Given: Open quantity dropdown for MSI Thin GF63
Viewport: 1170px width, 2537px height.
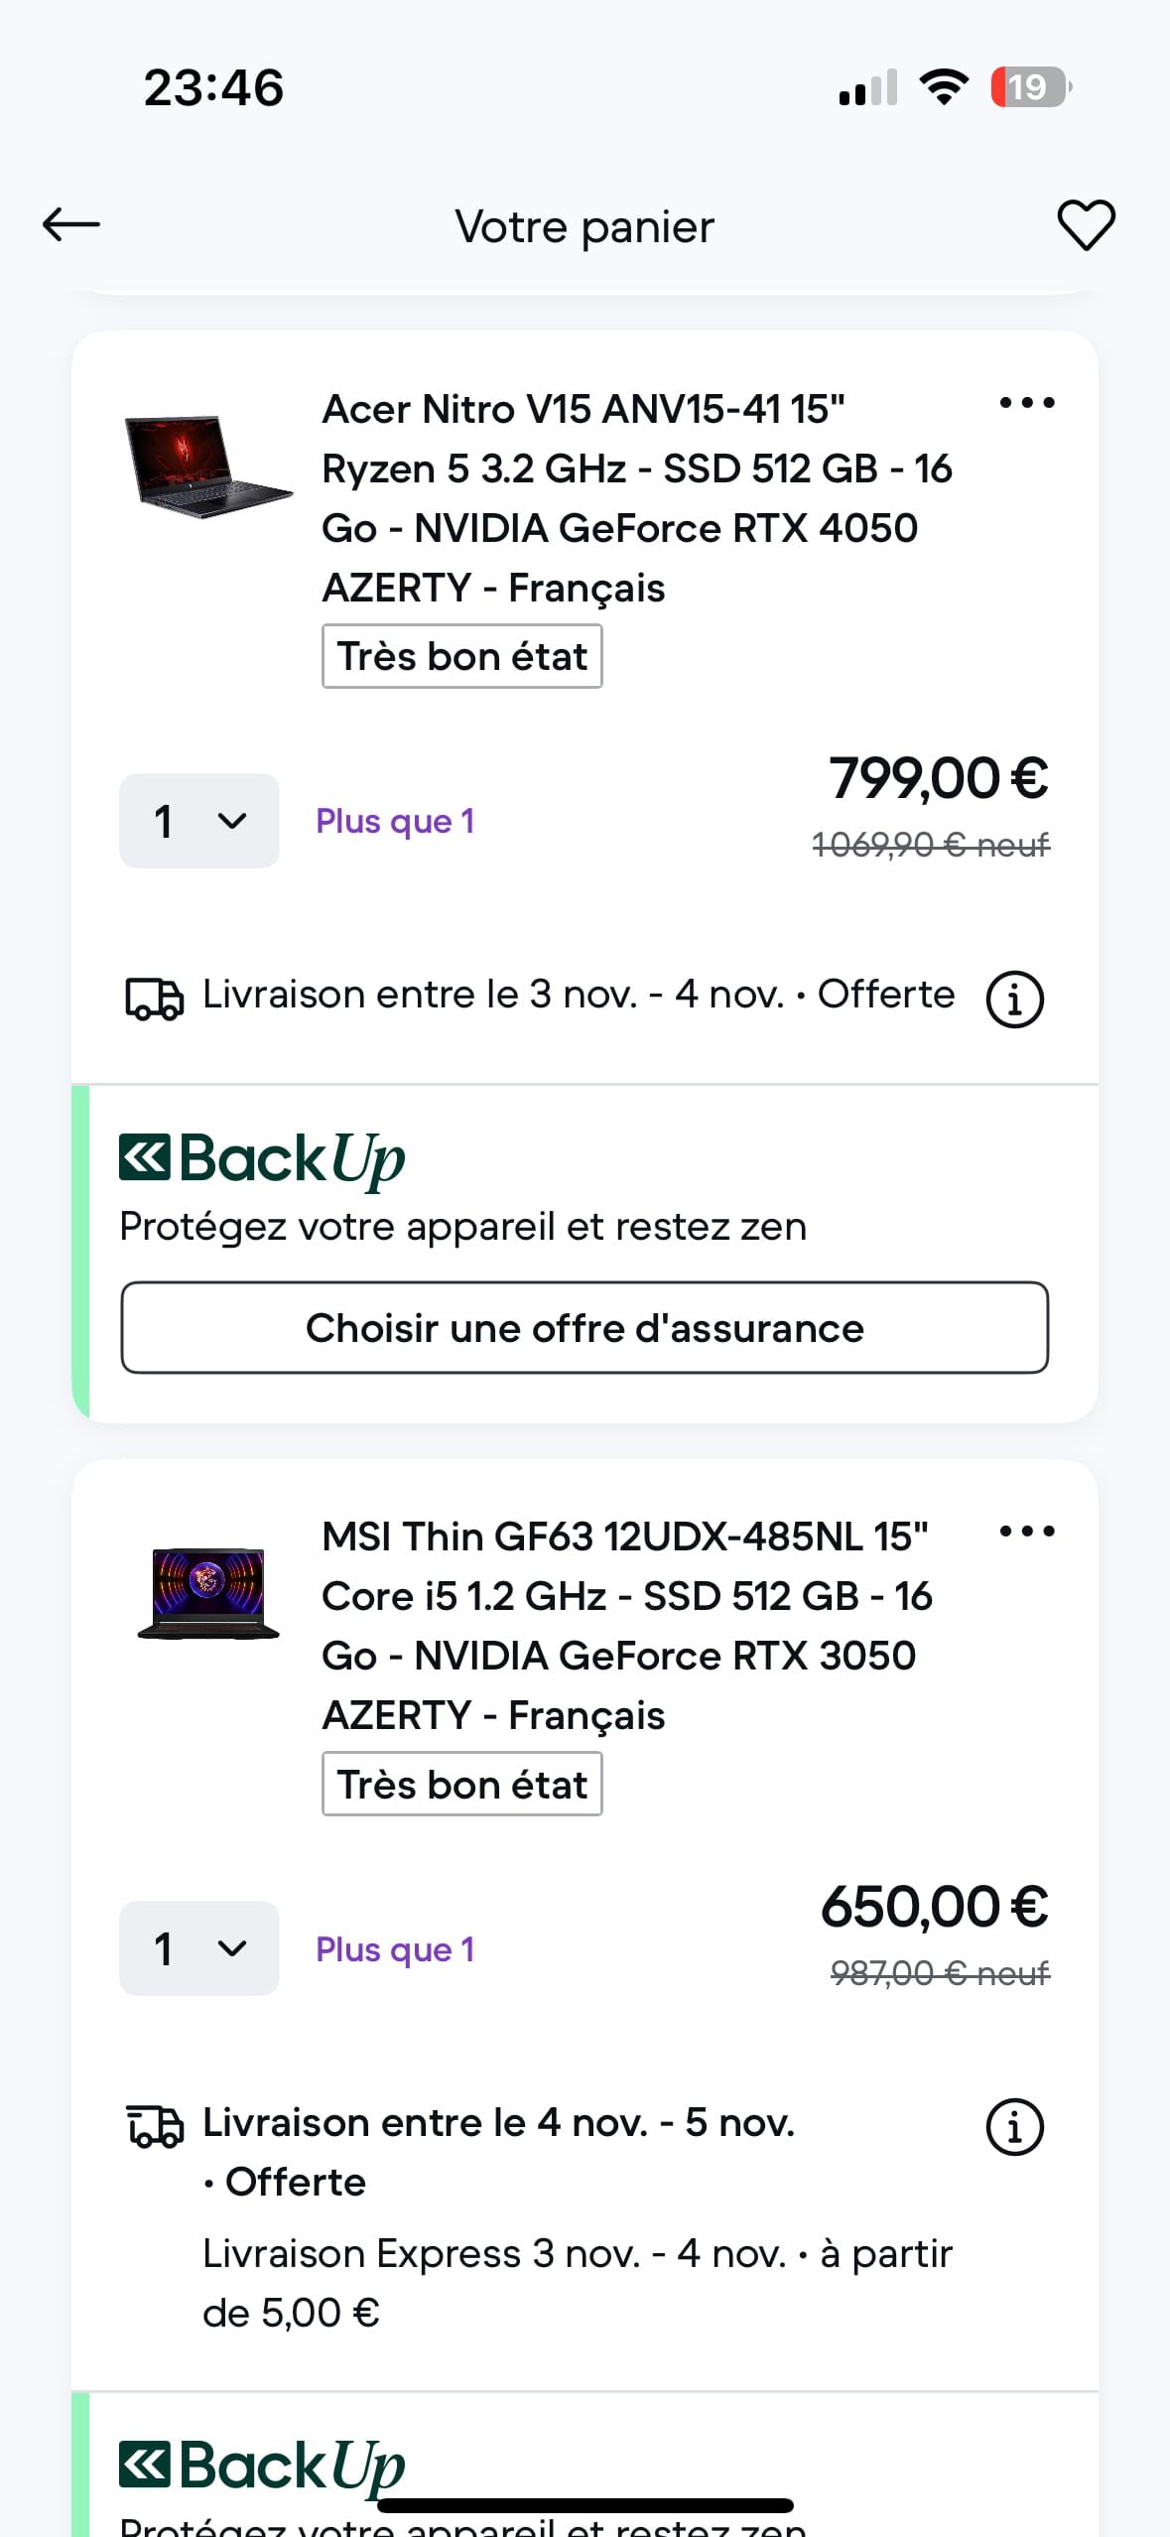Looking at the screenshot, I should pyautogui.click(x=198, y=1948).
